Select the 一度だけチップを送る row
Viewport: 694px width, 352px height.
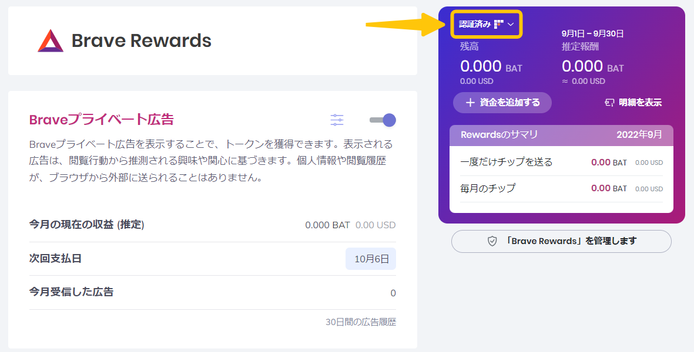561,162
